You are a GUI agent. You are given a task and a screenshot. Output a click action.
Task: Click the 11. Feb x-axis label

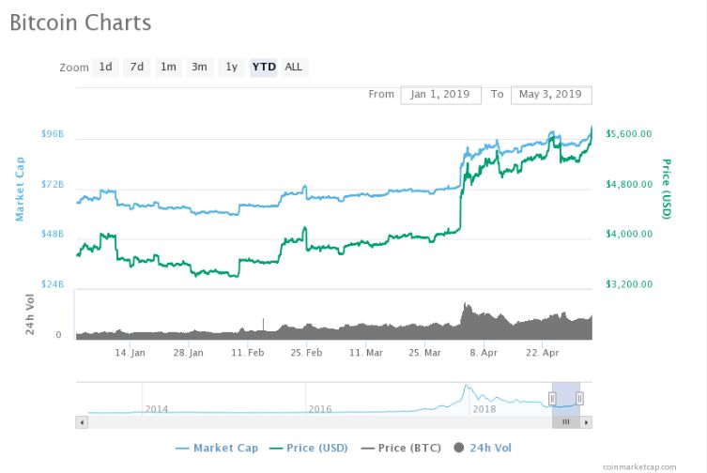pos(248,353)
